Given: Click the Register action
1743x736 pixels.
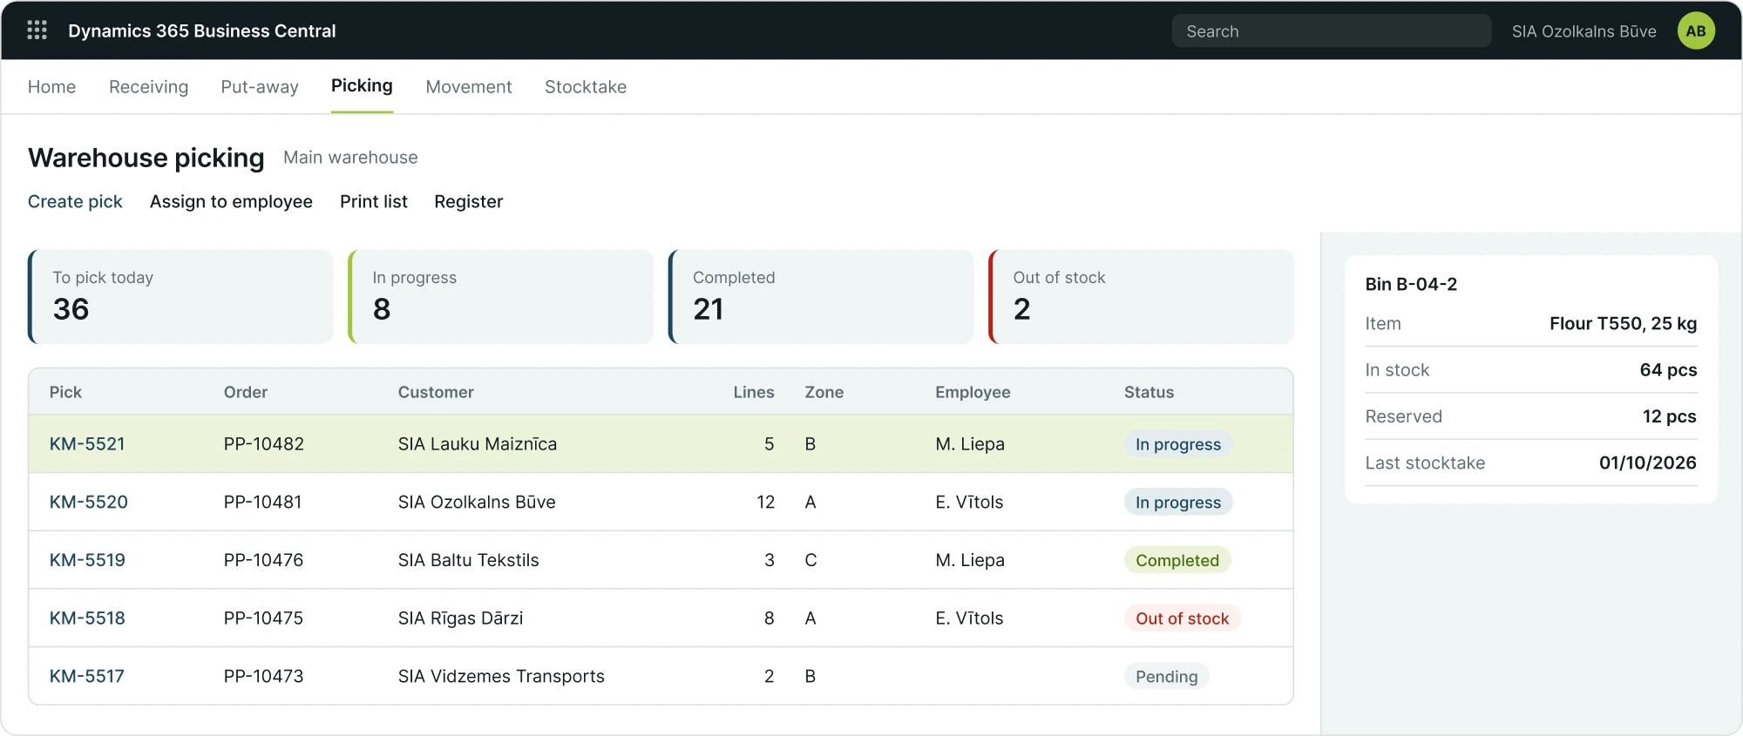Looking at the screenshot, I should [469, 201].
